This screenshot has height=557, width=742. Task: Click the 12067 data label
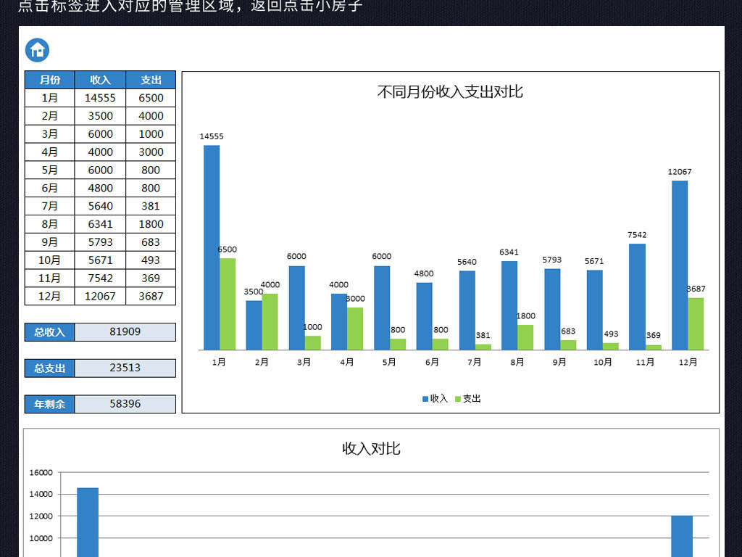click(x=680, y=172)
